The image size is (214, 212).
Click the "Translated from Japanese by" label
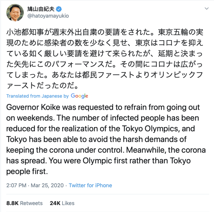pyautogui.click(x=37, y=96)
